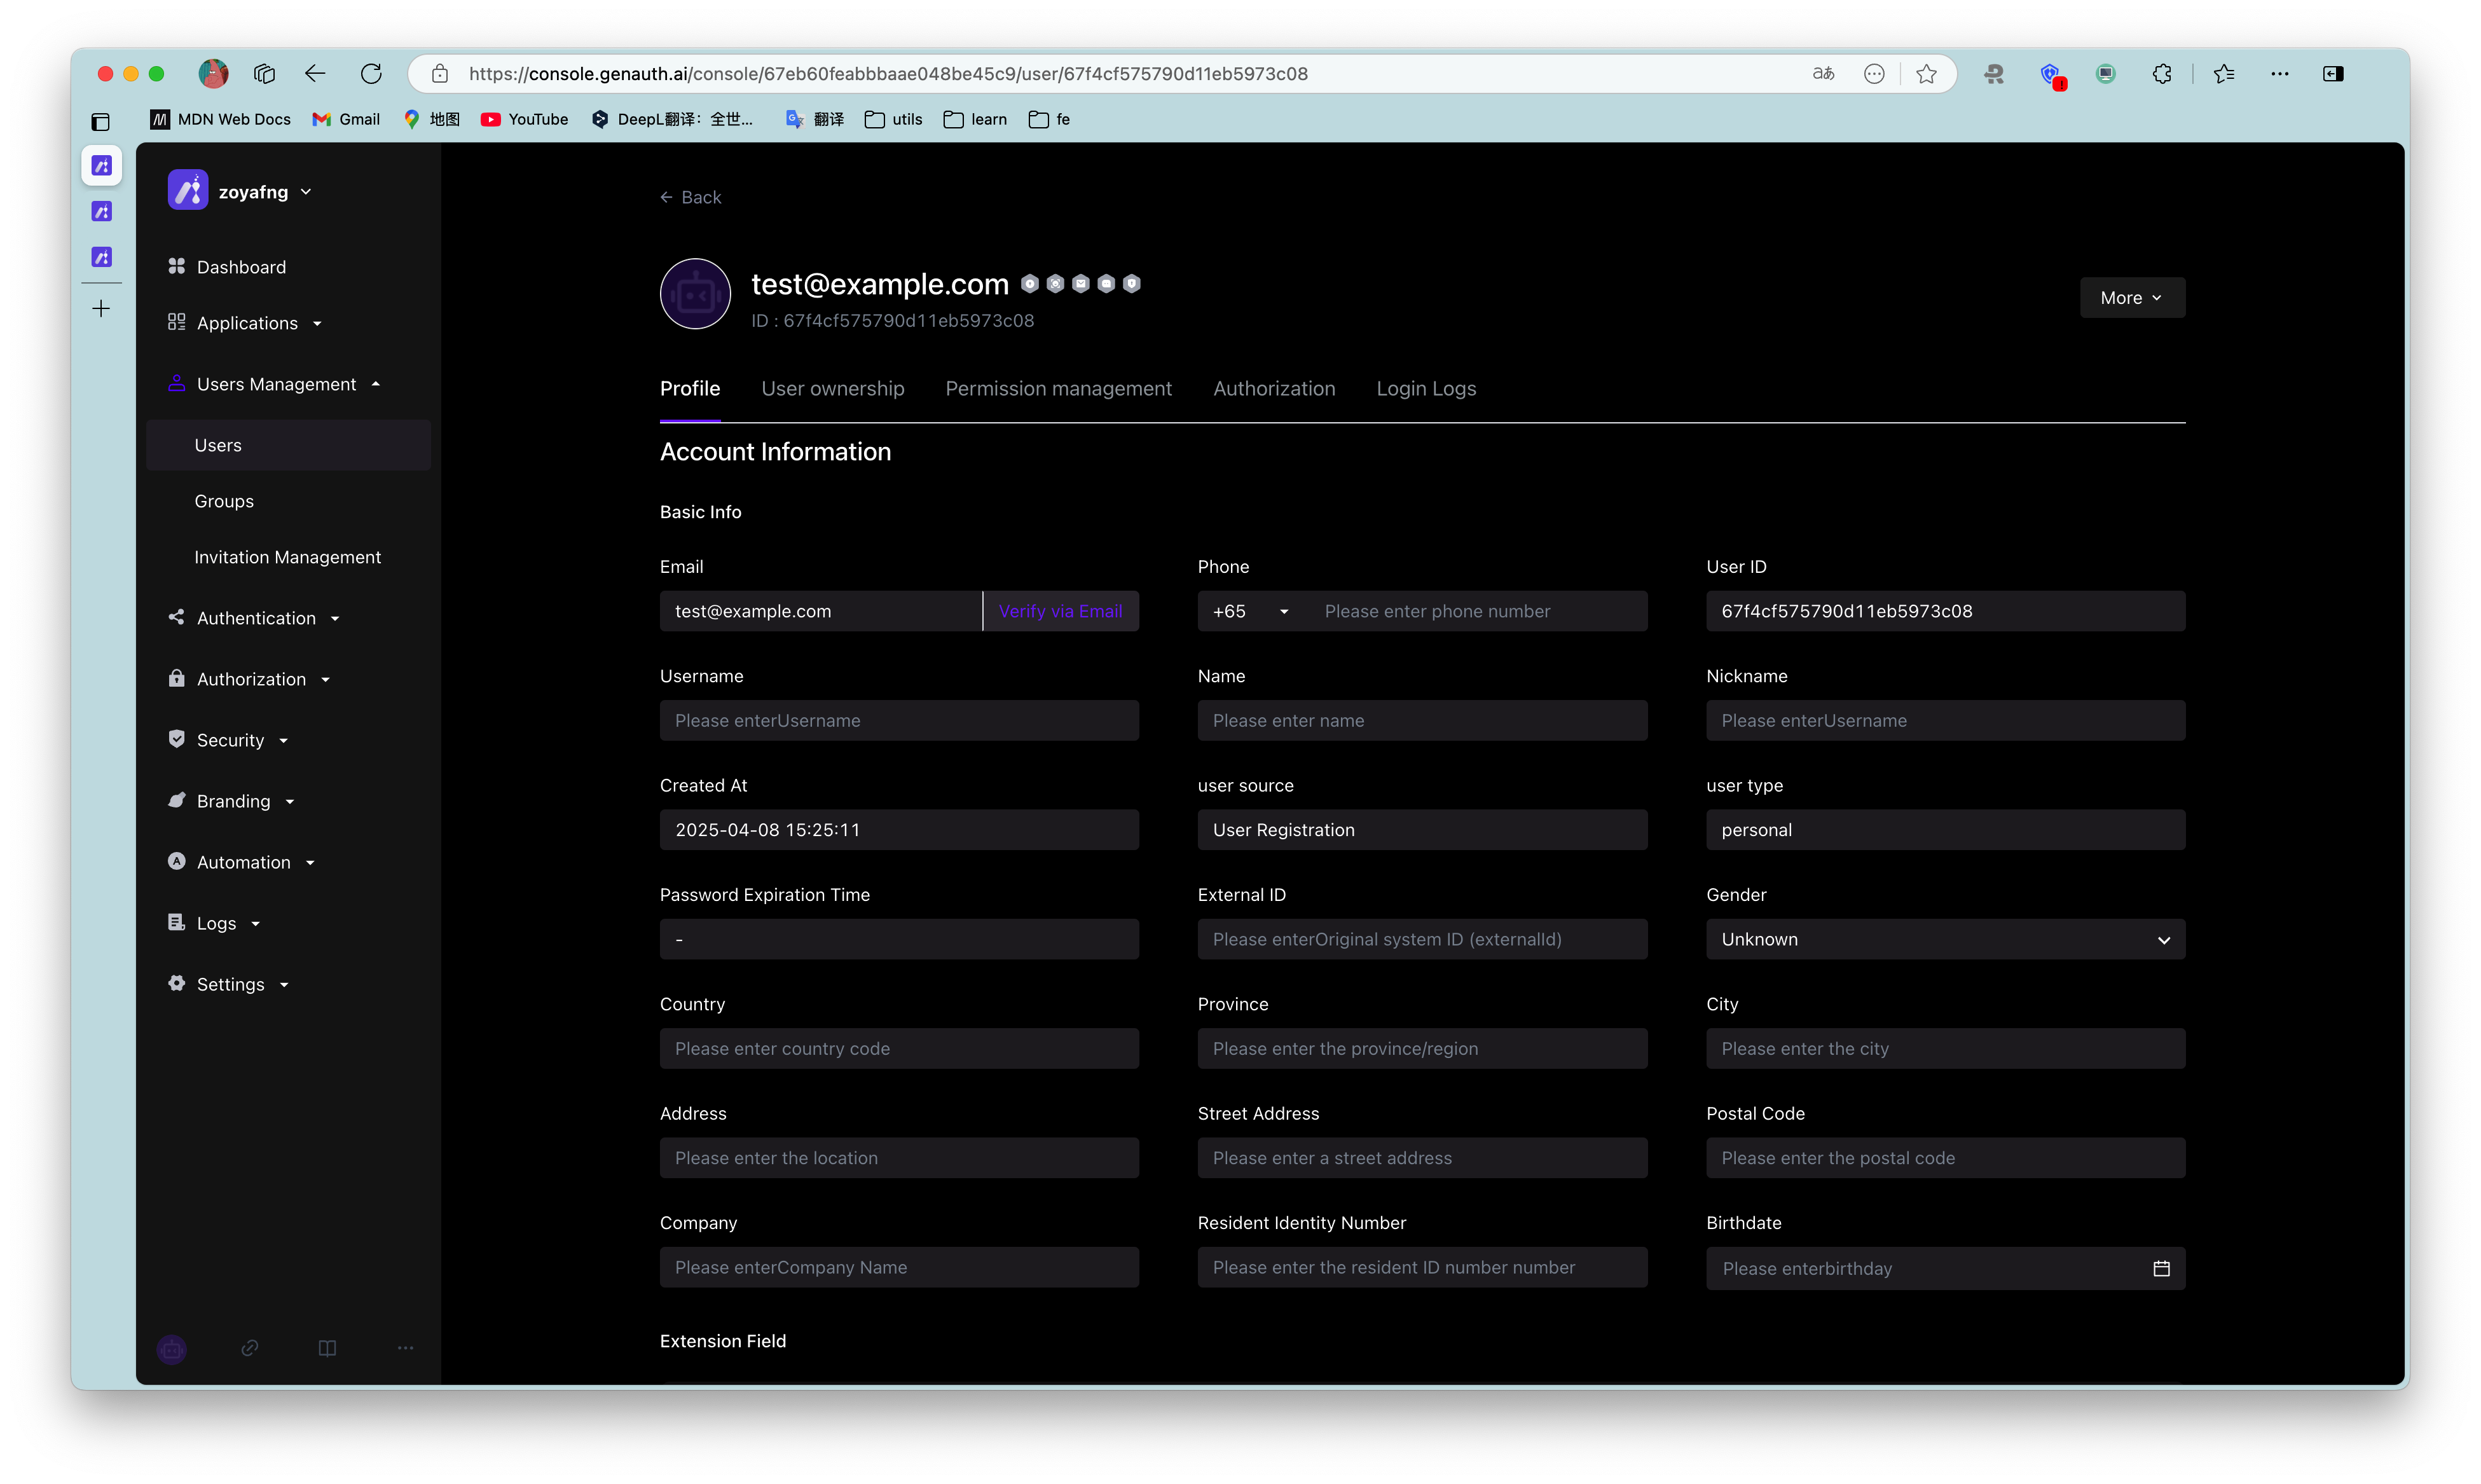The width and height of the screenshot is (2481, 1484).
Task: Click the test@example.com user avatar image
Action: pos(695,294)
